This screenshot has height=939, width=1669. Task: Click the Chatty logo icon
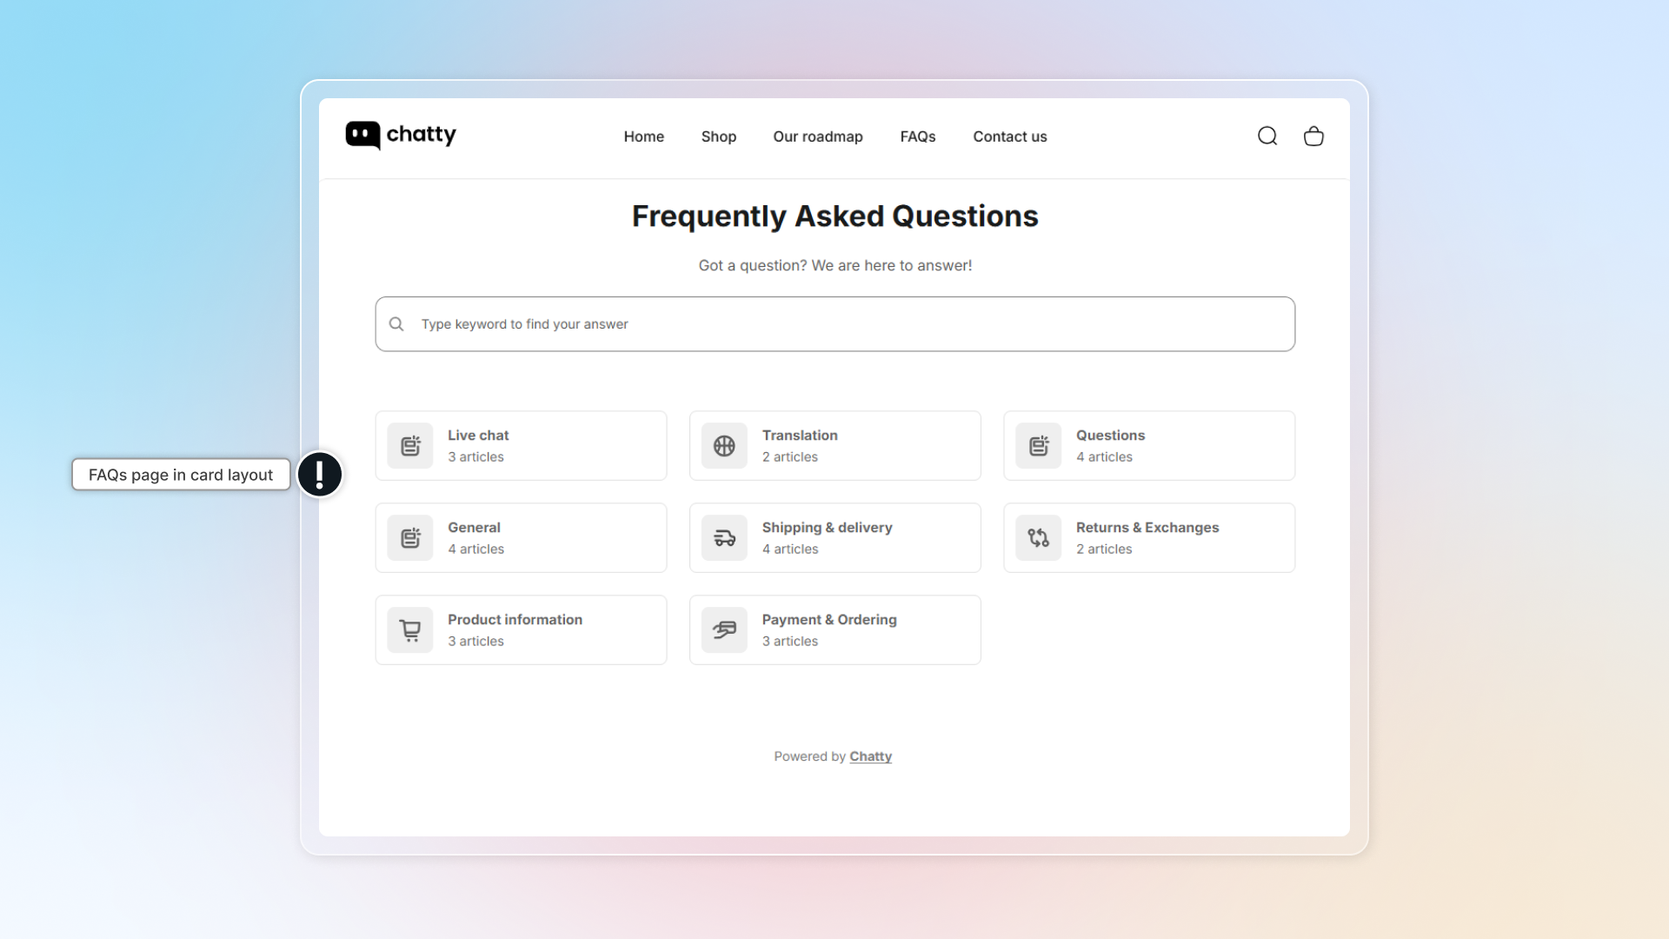362,135
